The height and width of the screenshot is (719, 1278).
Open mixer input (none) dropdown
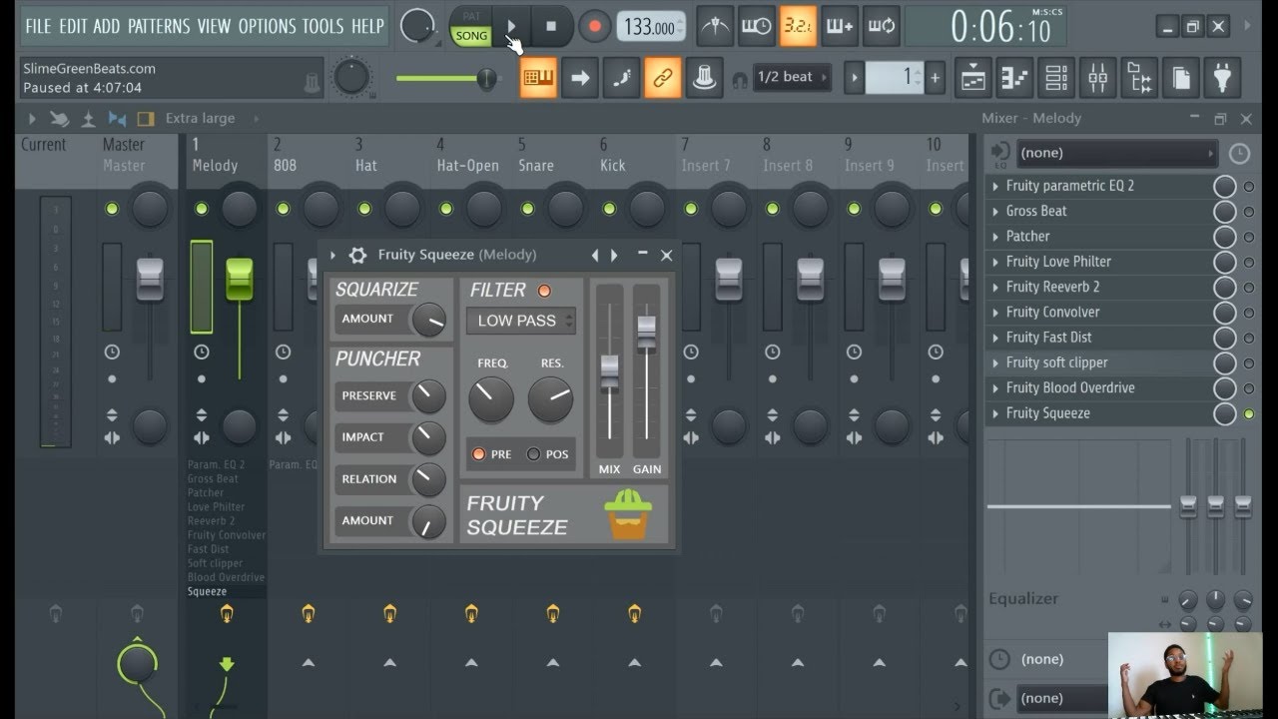tap(1116, 154)
